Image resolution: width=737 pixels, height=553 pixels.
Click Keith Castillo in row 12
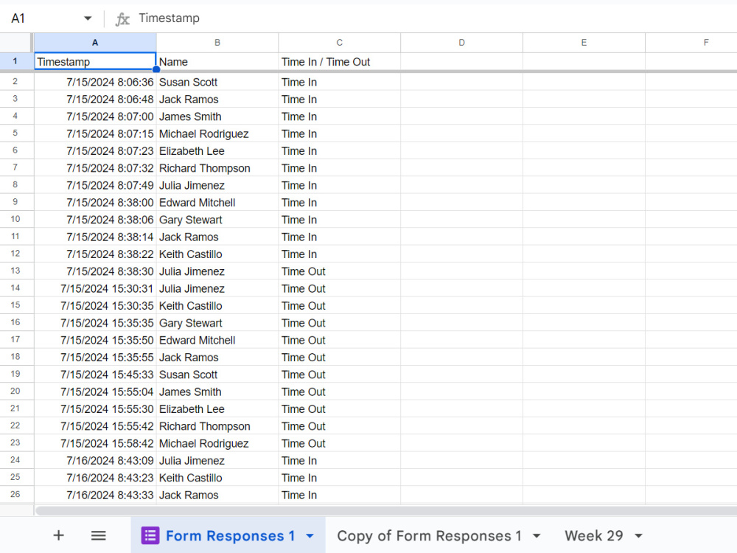pos(217,254)
